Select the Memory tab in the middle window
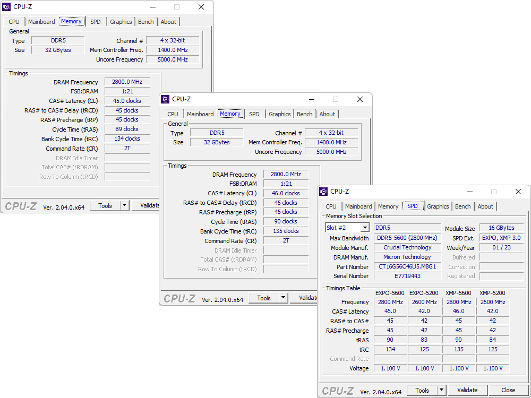The height and width of the screenshot is (398, 531). [x=230, y=114]
